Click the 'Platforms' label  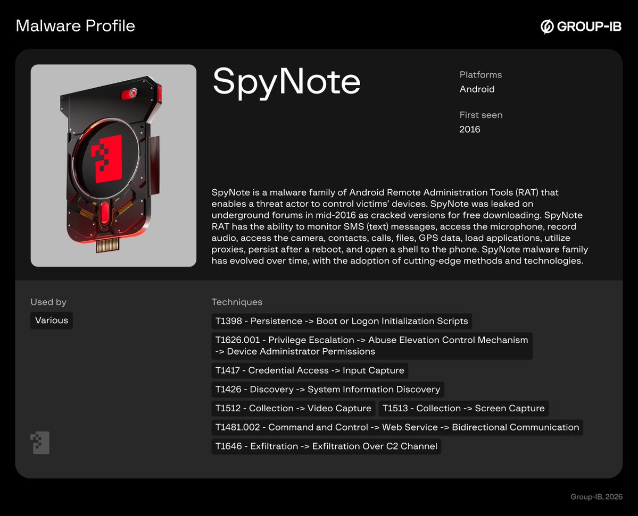[x=480, y=75]
